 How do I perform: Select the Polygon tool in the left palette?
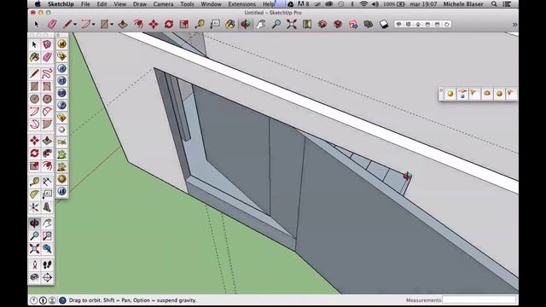(47, 99)
